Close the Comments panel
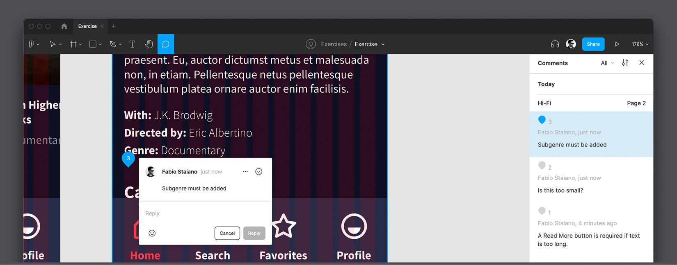 [x=642, y=63]
